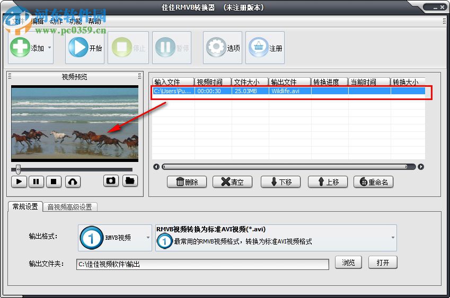Click the 输入文件 column header

pyautogui.click(x=173, y=82)
